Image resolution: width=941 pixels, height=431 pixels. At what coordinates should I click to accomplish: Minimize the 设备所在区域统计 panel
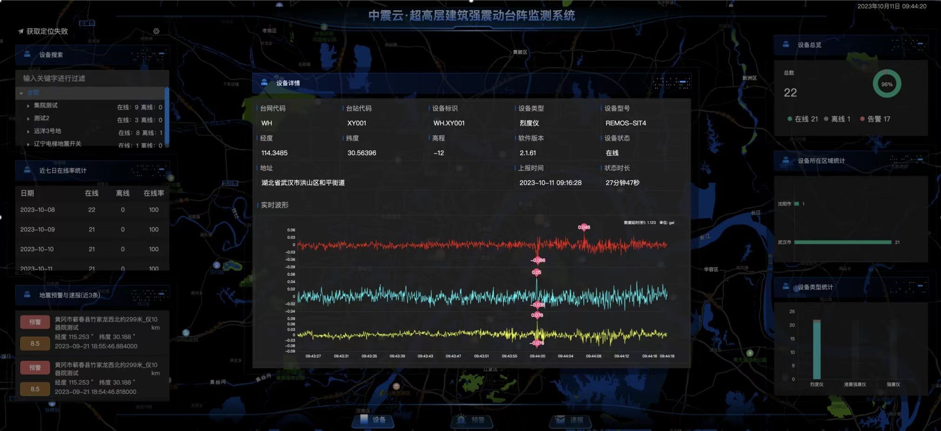920,159
